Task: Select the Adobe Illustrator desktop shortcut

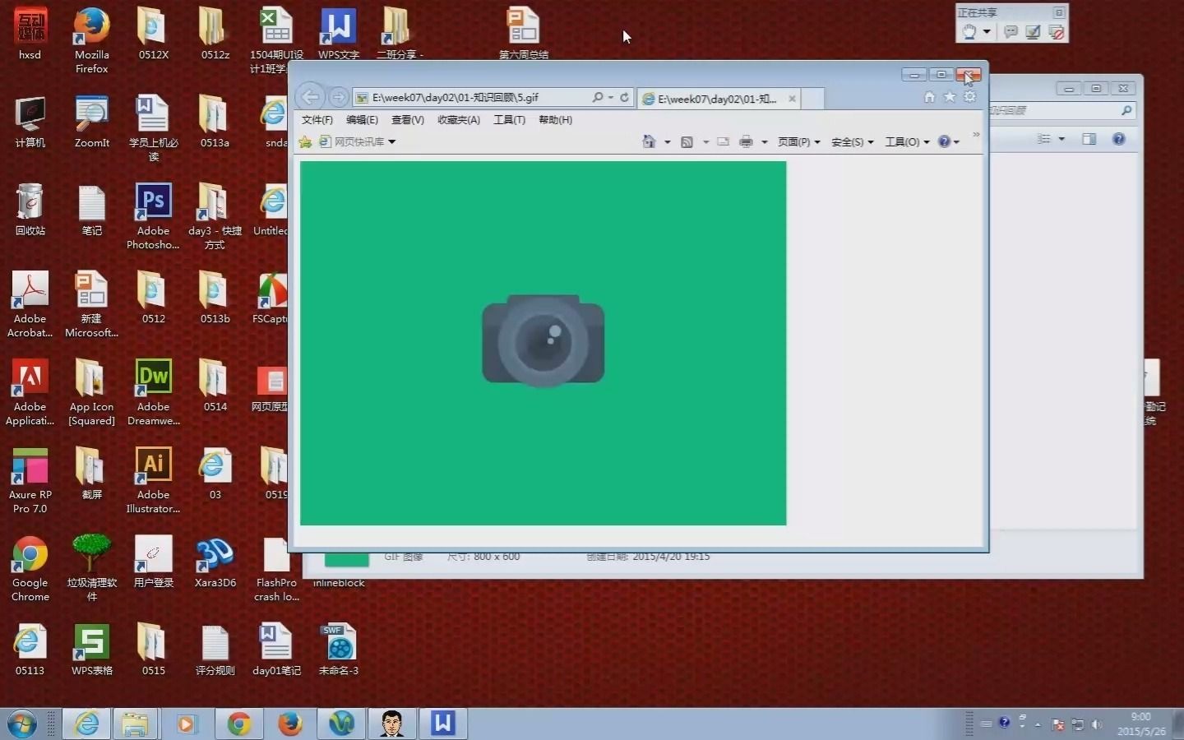Action: [153, 480]
